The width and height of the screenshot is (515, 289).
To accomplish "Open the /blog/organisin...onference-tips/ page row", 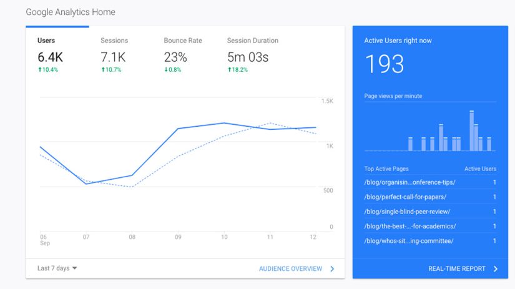I will (410, 182).
